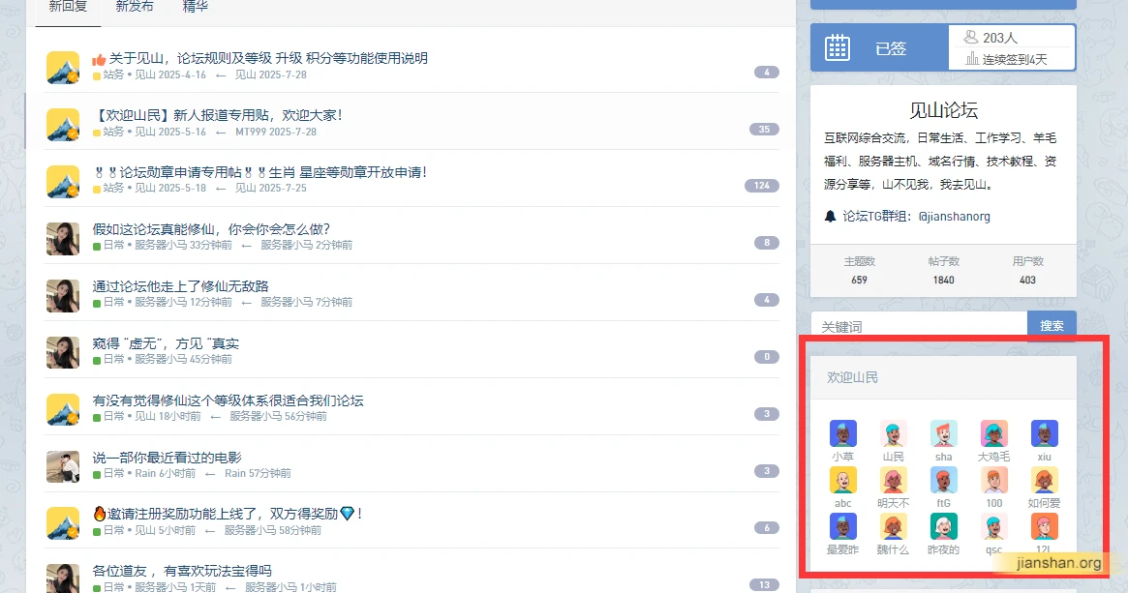Open post 邀请注册奖励功能上线了
Image resolution: width=1128 pixels, height=593 pixels.
[228, 514]
